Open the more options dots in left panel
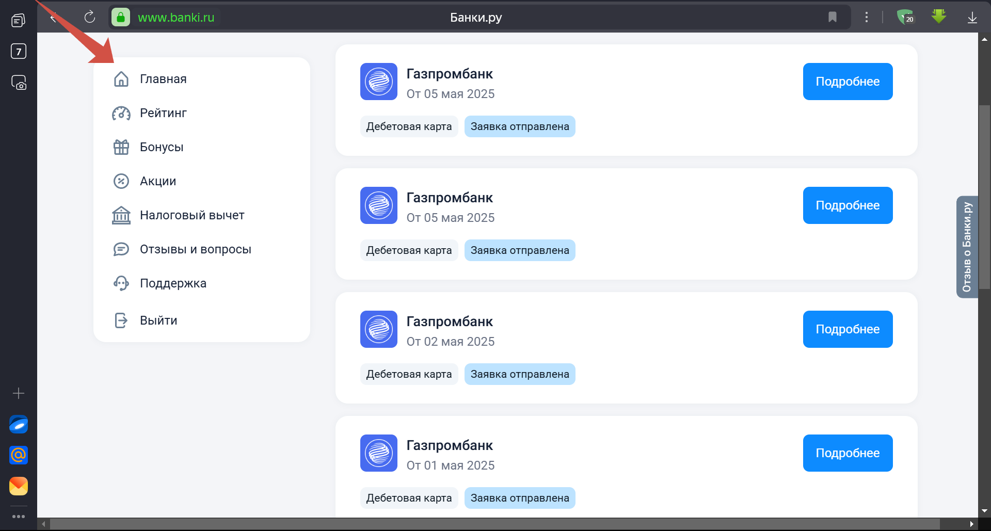The height and width of the screenshot is (531, 991). [19, 517]
